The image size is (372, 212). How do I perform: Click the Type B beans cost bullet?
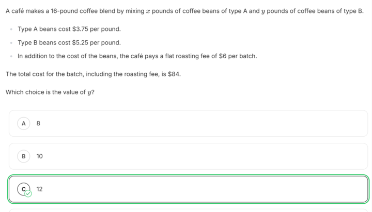[69, 42]
